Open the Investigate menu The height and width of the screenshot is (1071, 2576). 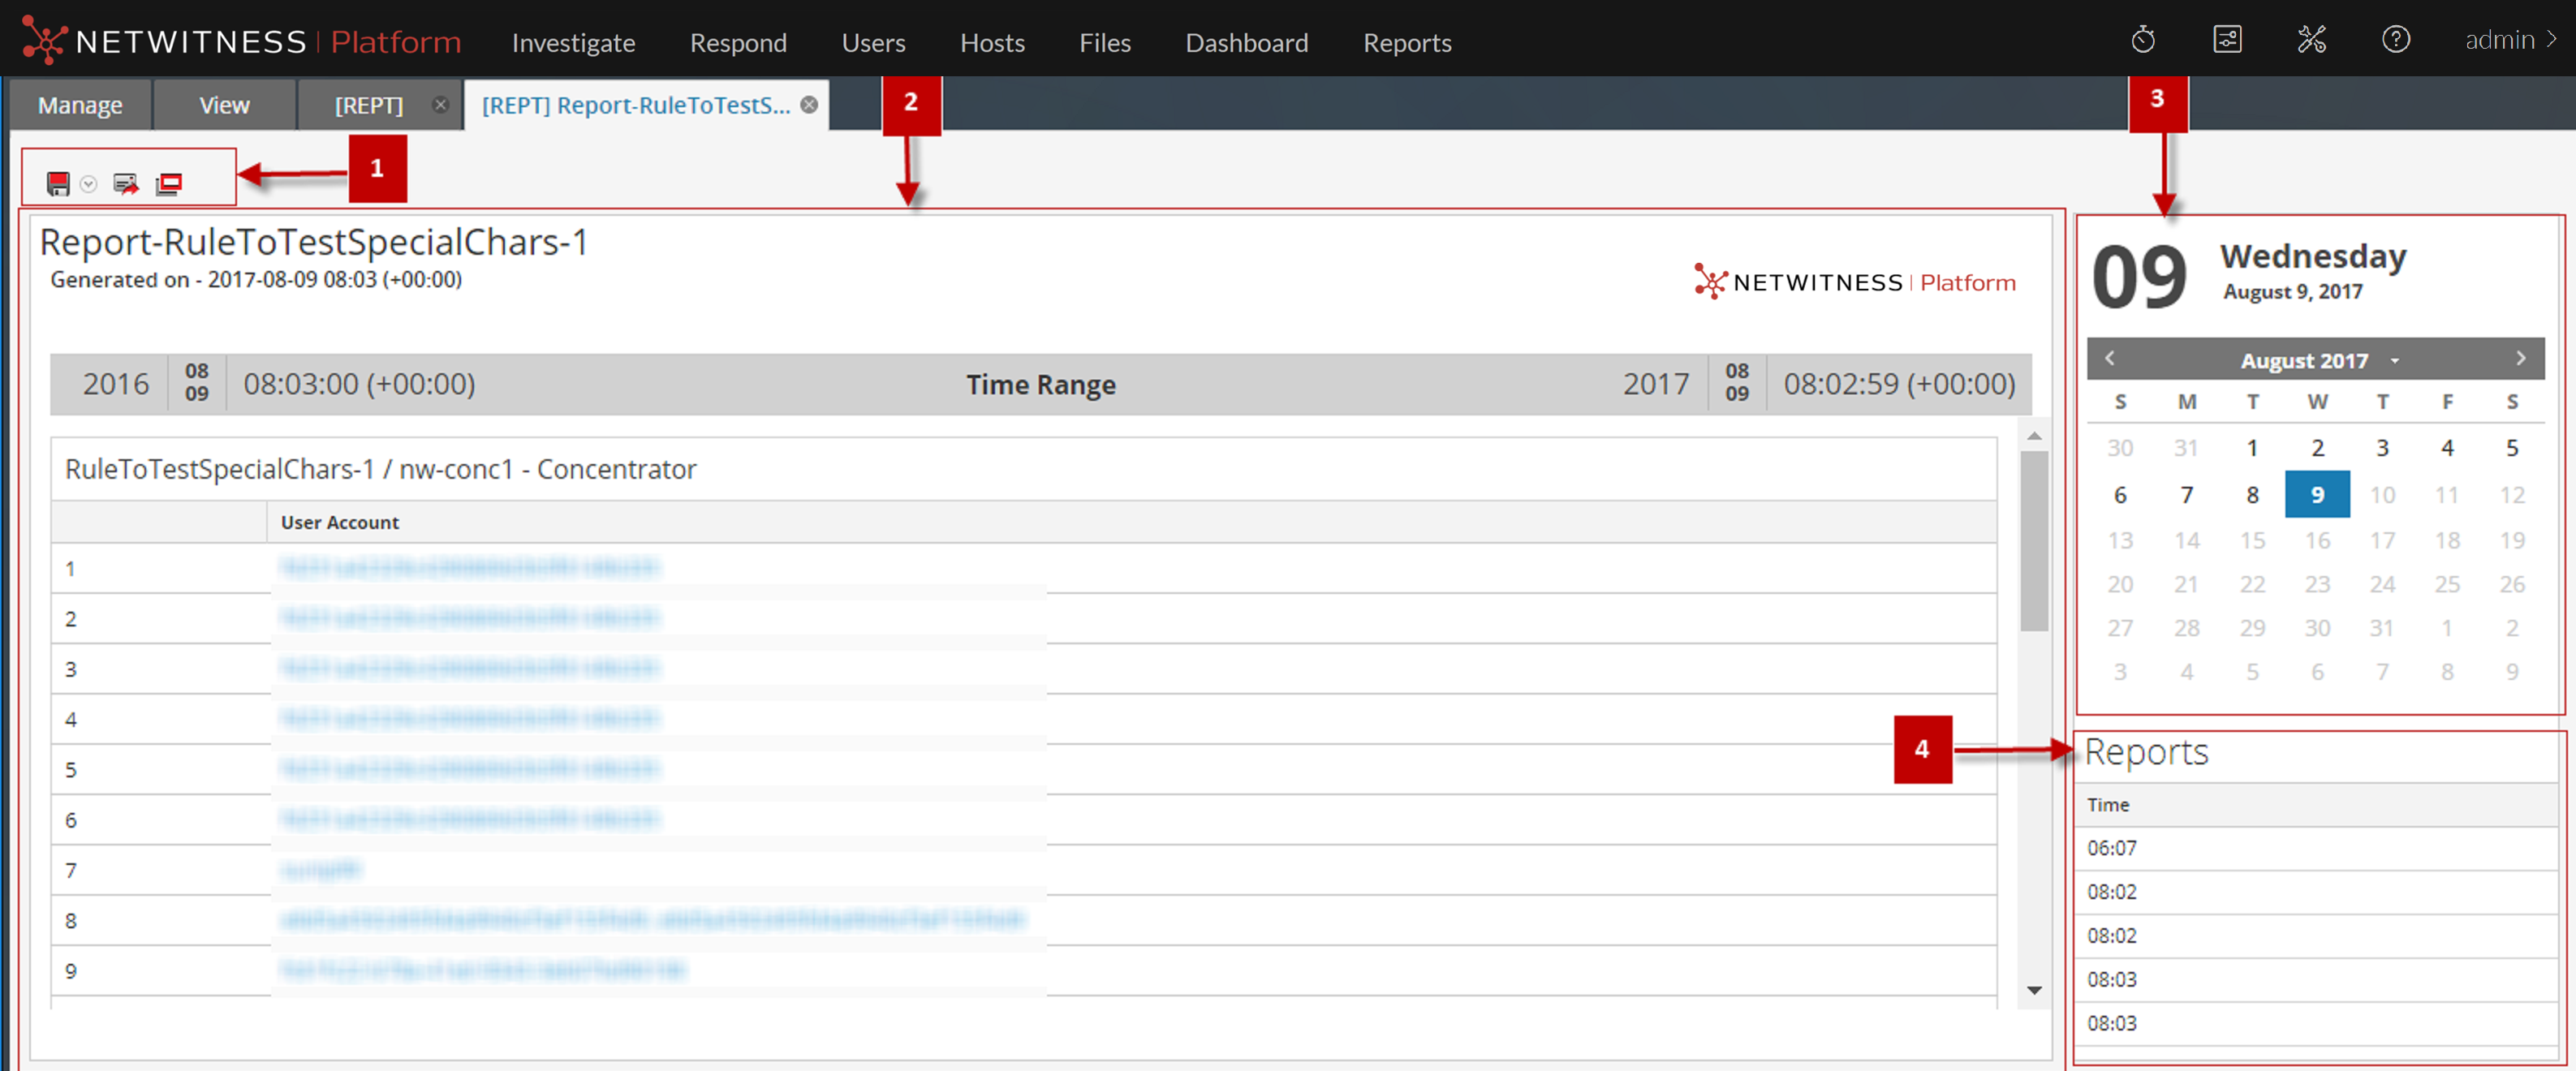pos(573,43)
